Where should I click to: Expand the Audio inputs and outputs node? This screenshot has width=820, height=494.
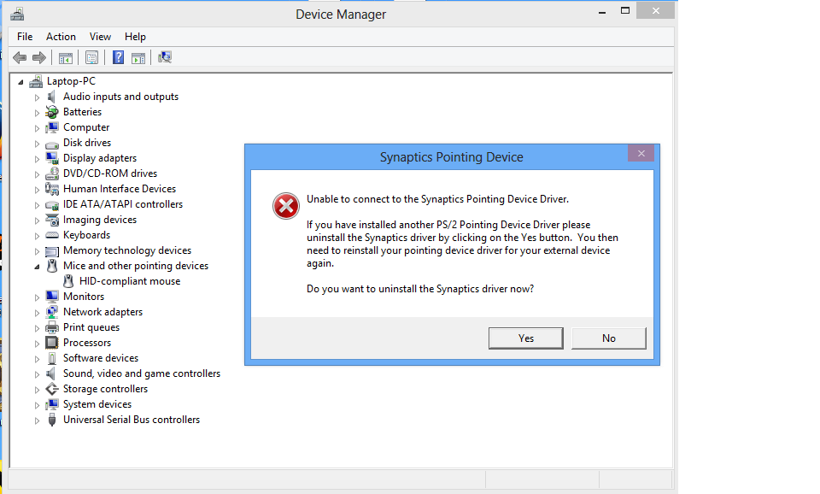click(x=37, y=97)
